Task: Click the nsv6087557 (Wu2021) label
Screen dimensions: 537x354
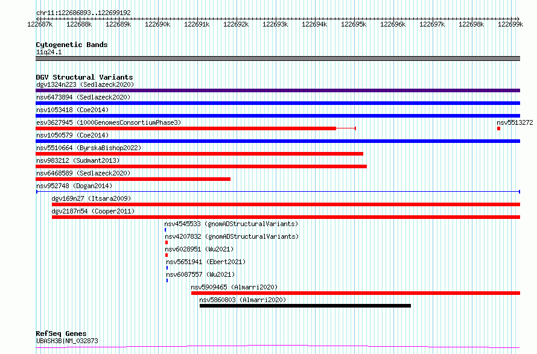Action: [x=200, y=274]
